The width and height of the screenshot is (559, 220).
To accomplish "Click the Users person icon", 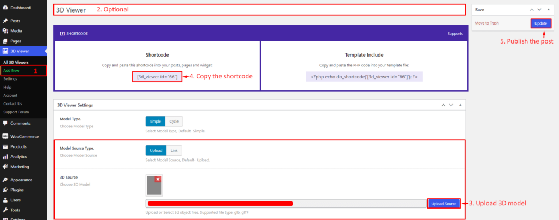I will [5, 200].
